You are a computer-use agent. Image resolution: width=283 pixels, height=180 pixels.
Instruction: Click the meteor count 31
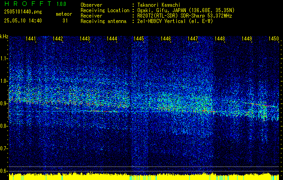(x=65, y=21)
